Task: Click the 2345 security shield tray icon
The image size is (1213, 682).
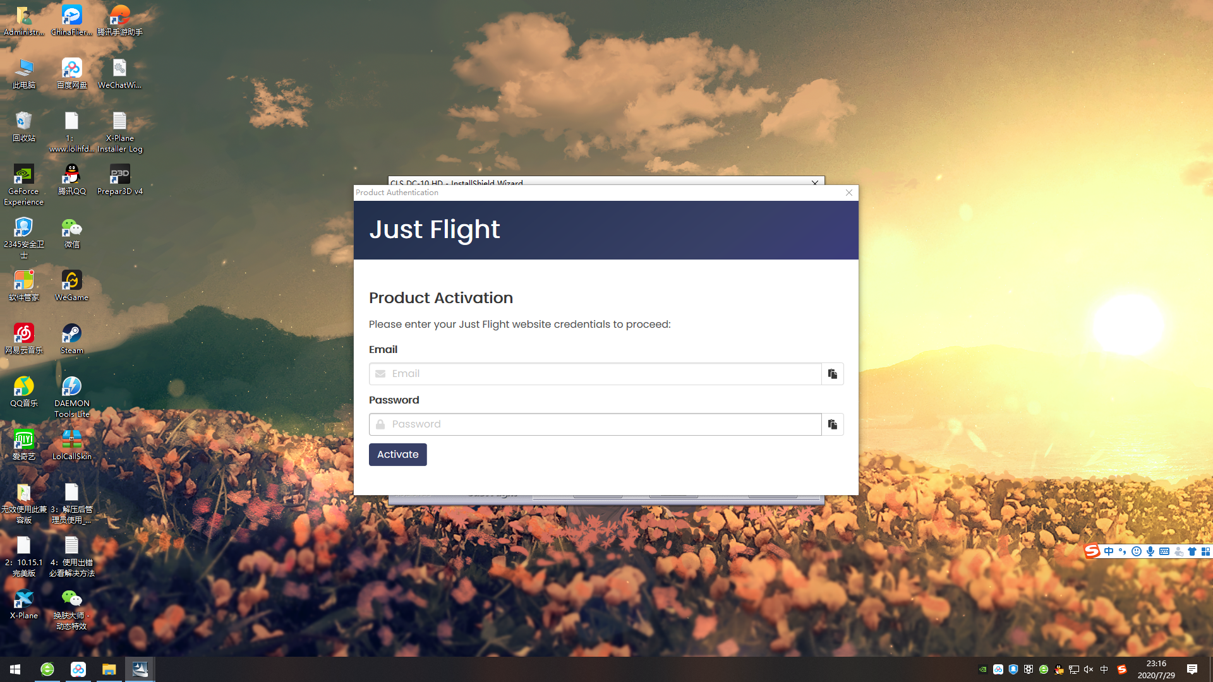Action: pyautogui.click(x=1013, y=669)
